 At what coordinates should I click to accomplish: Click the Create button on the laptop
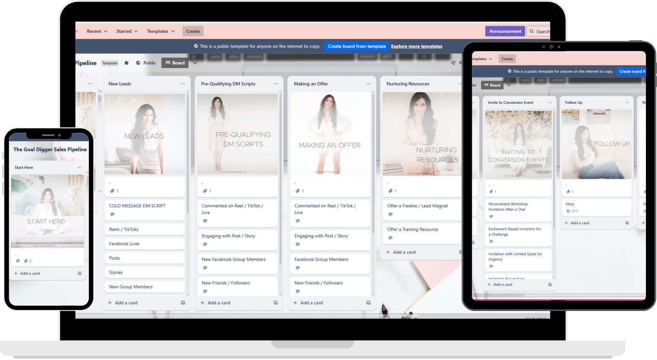[x=193, y=31]
